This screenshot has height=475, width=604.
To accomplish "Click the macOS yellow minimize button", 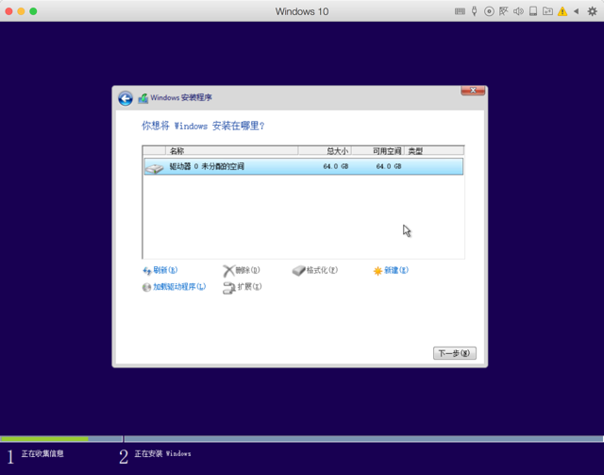I will 21,11.
